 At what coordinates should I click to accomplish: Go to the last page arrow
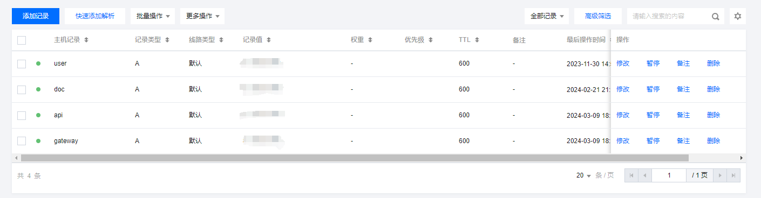pos(733,175)
